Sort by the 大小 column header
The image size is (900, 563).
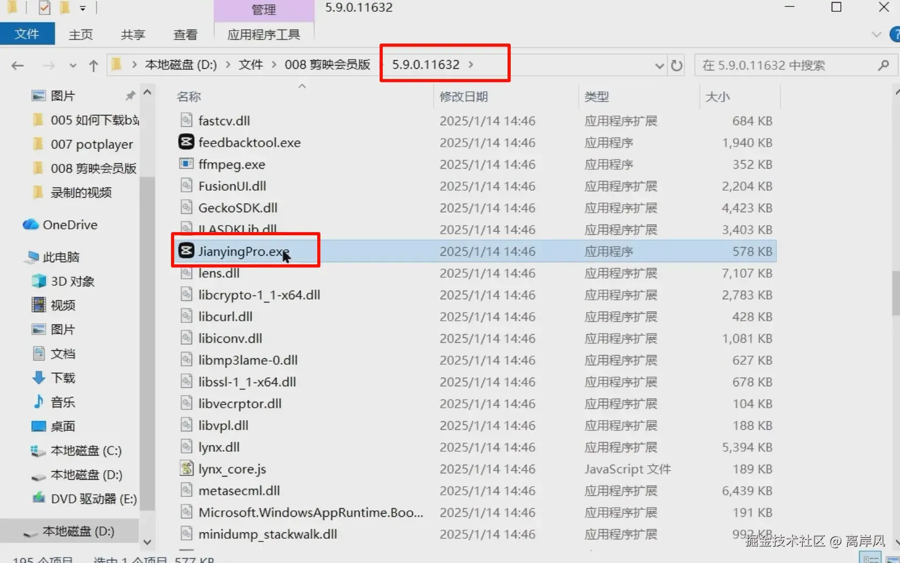click(718, 97)
